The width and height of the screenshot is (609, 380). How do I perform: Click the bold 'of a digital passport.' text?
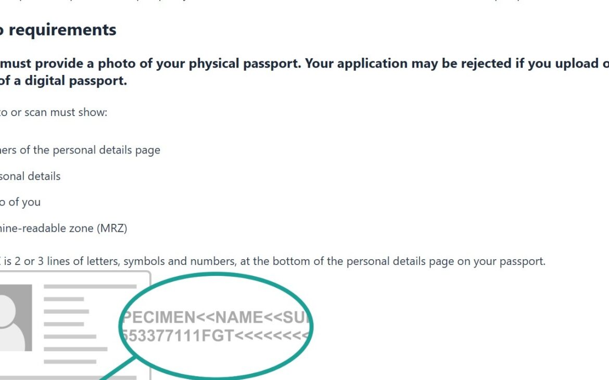pos(64,81)
